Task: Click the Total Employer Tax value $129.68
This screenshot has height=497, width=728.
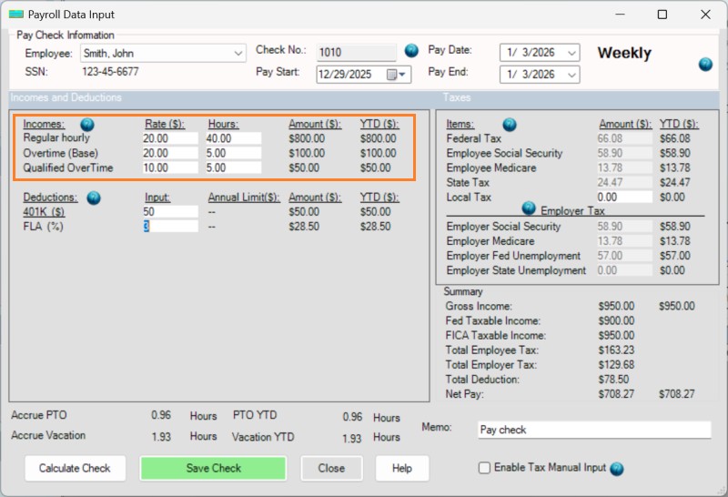Action: pos(616,365)
